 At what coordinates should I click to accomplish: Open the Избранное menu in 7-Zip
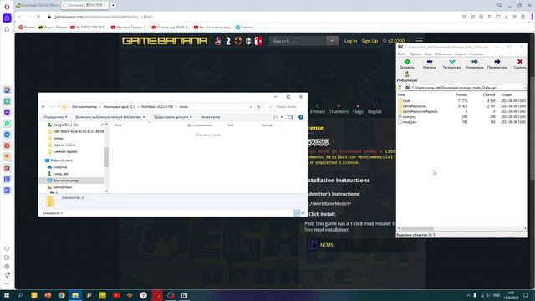442,54
